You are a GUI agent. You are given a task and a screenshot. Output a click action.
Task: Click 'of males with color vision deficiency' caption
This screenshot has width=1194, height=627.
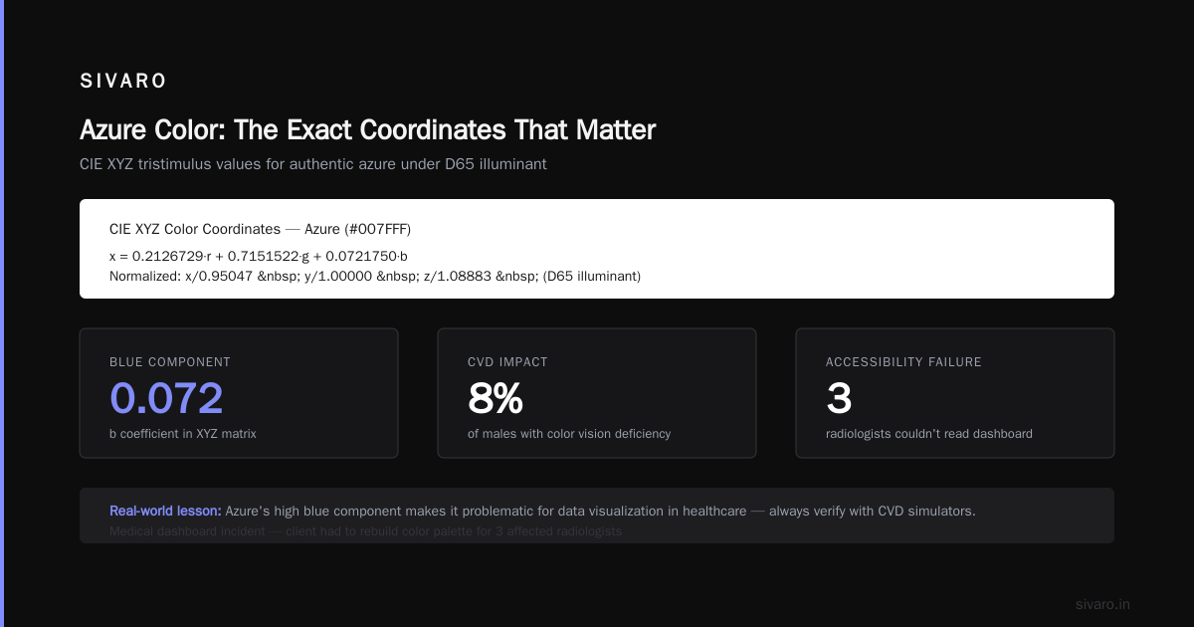(569, 434)
